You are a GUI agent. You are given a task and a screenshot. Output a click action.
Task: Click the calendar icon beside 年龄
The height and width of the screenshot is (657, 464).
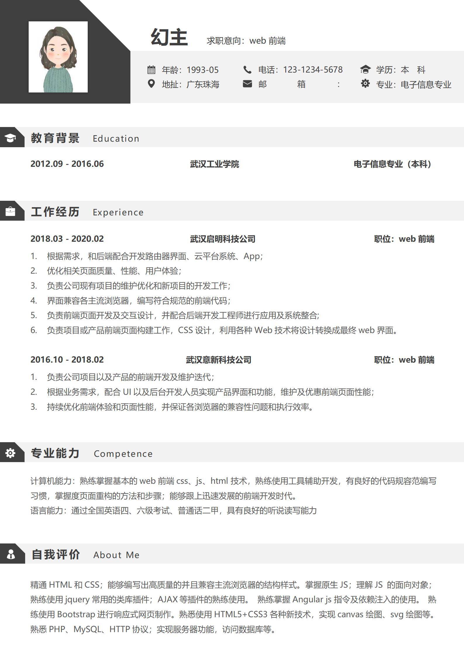151,70
